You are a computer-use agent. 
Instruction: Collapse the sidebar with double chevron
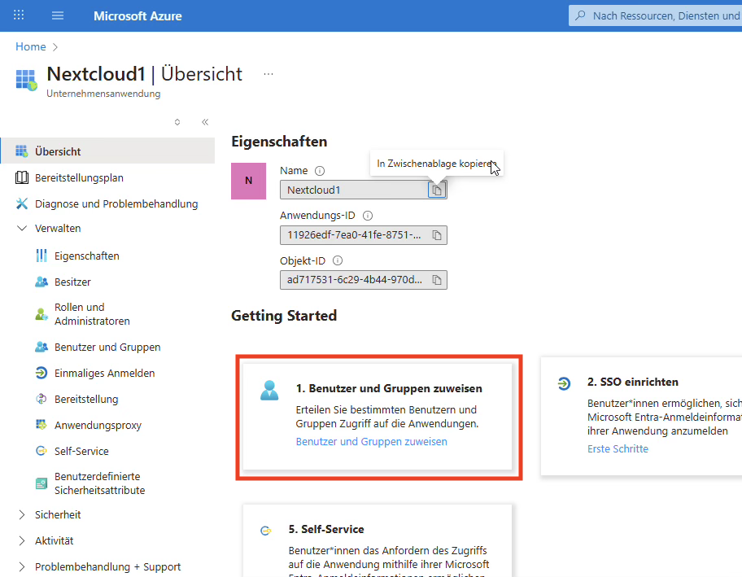click(205, 122)
